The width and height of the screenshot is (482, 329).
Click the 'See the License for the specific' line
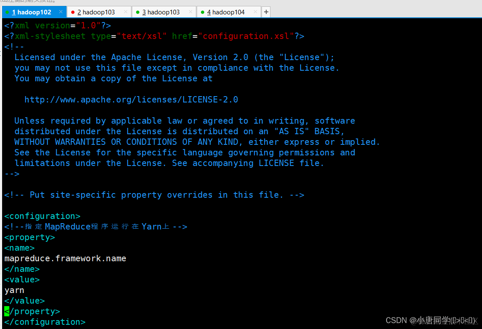[x=185, y=152]
